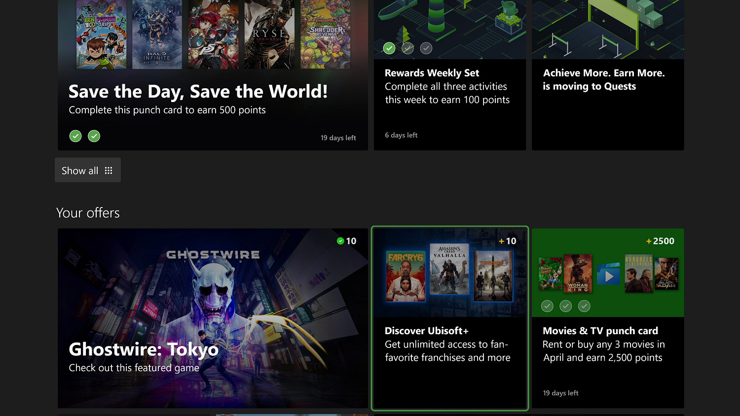Click the completed checkmark on Rewards Weekly Set

[x=389, y=48]
